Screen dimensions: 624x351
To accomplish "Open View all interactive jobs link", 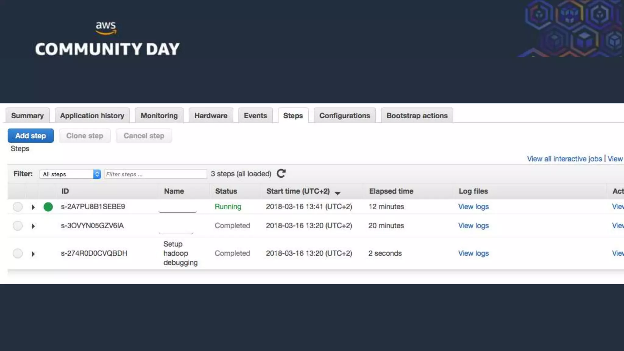I will 564,159.
